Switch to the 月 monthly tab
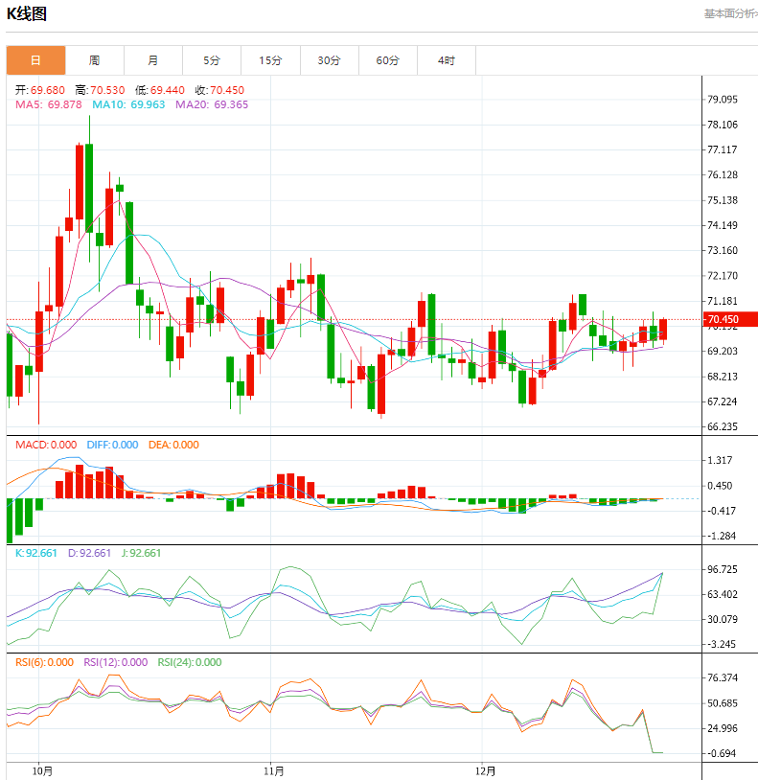The image size is (758, 780). 153,60
